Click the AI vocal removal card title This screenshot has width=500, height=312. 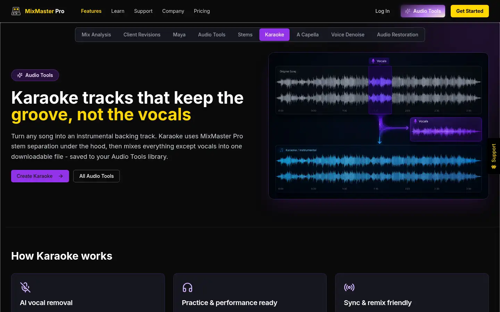pos(46,303)
